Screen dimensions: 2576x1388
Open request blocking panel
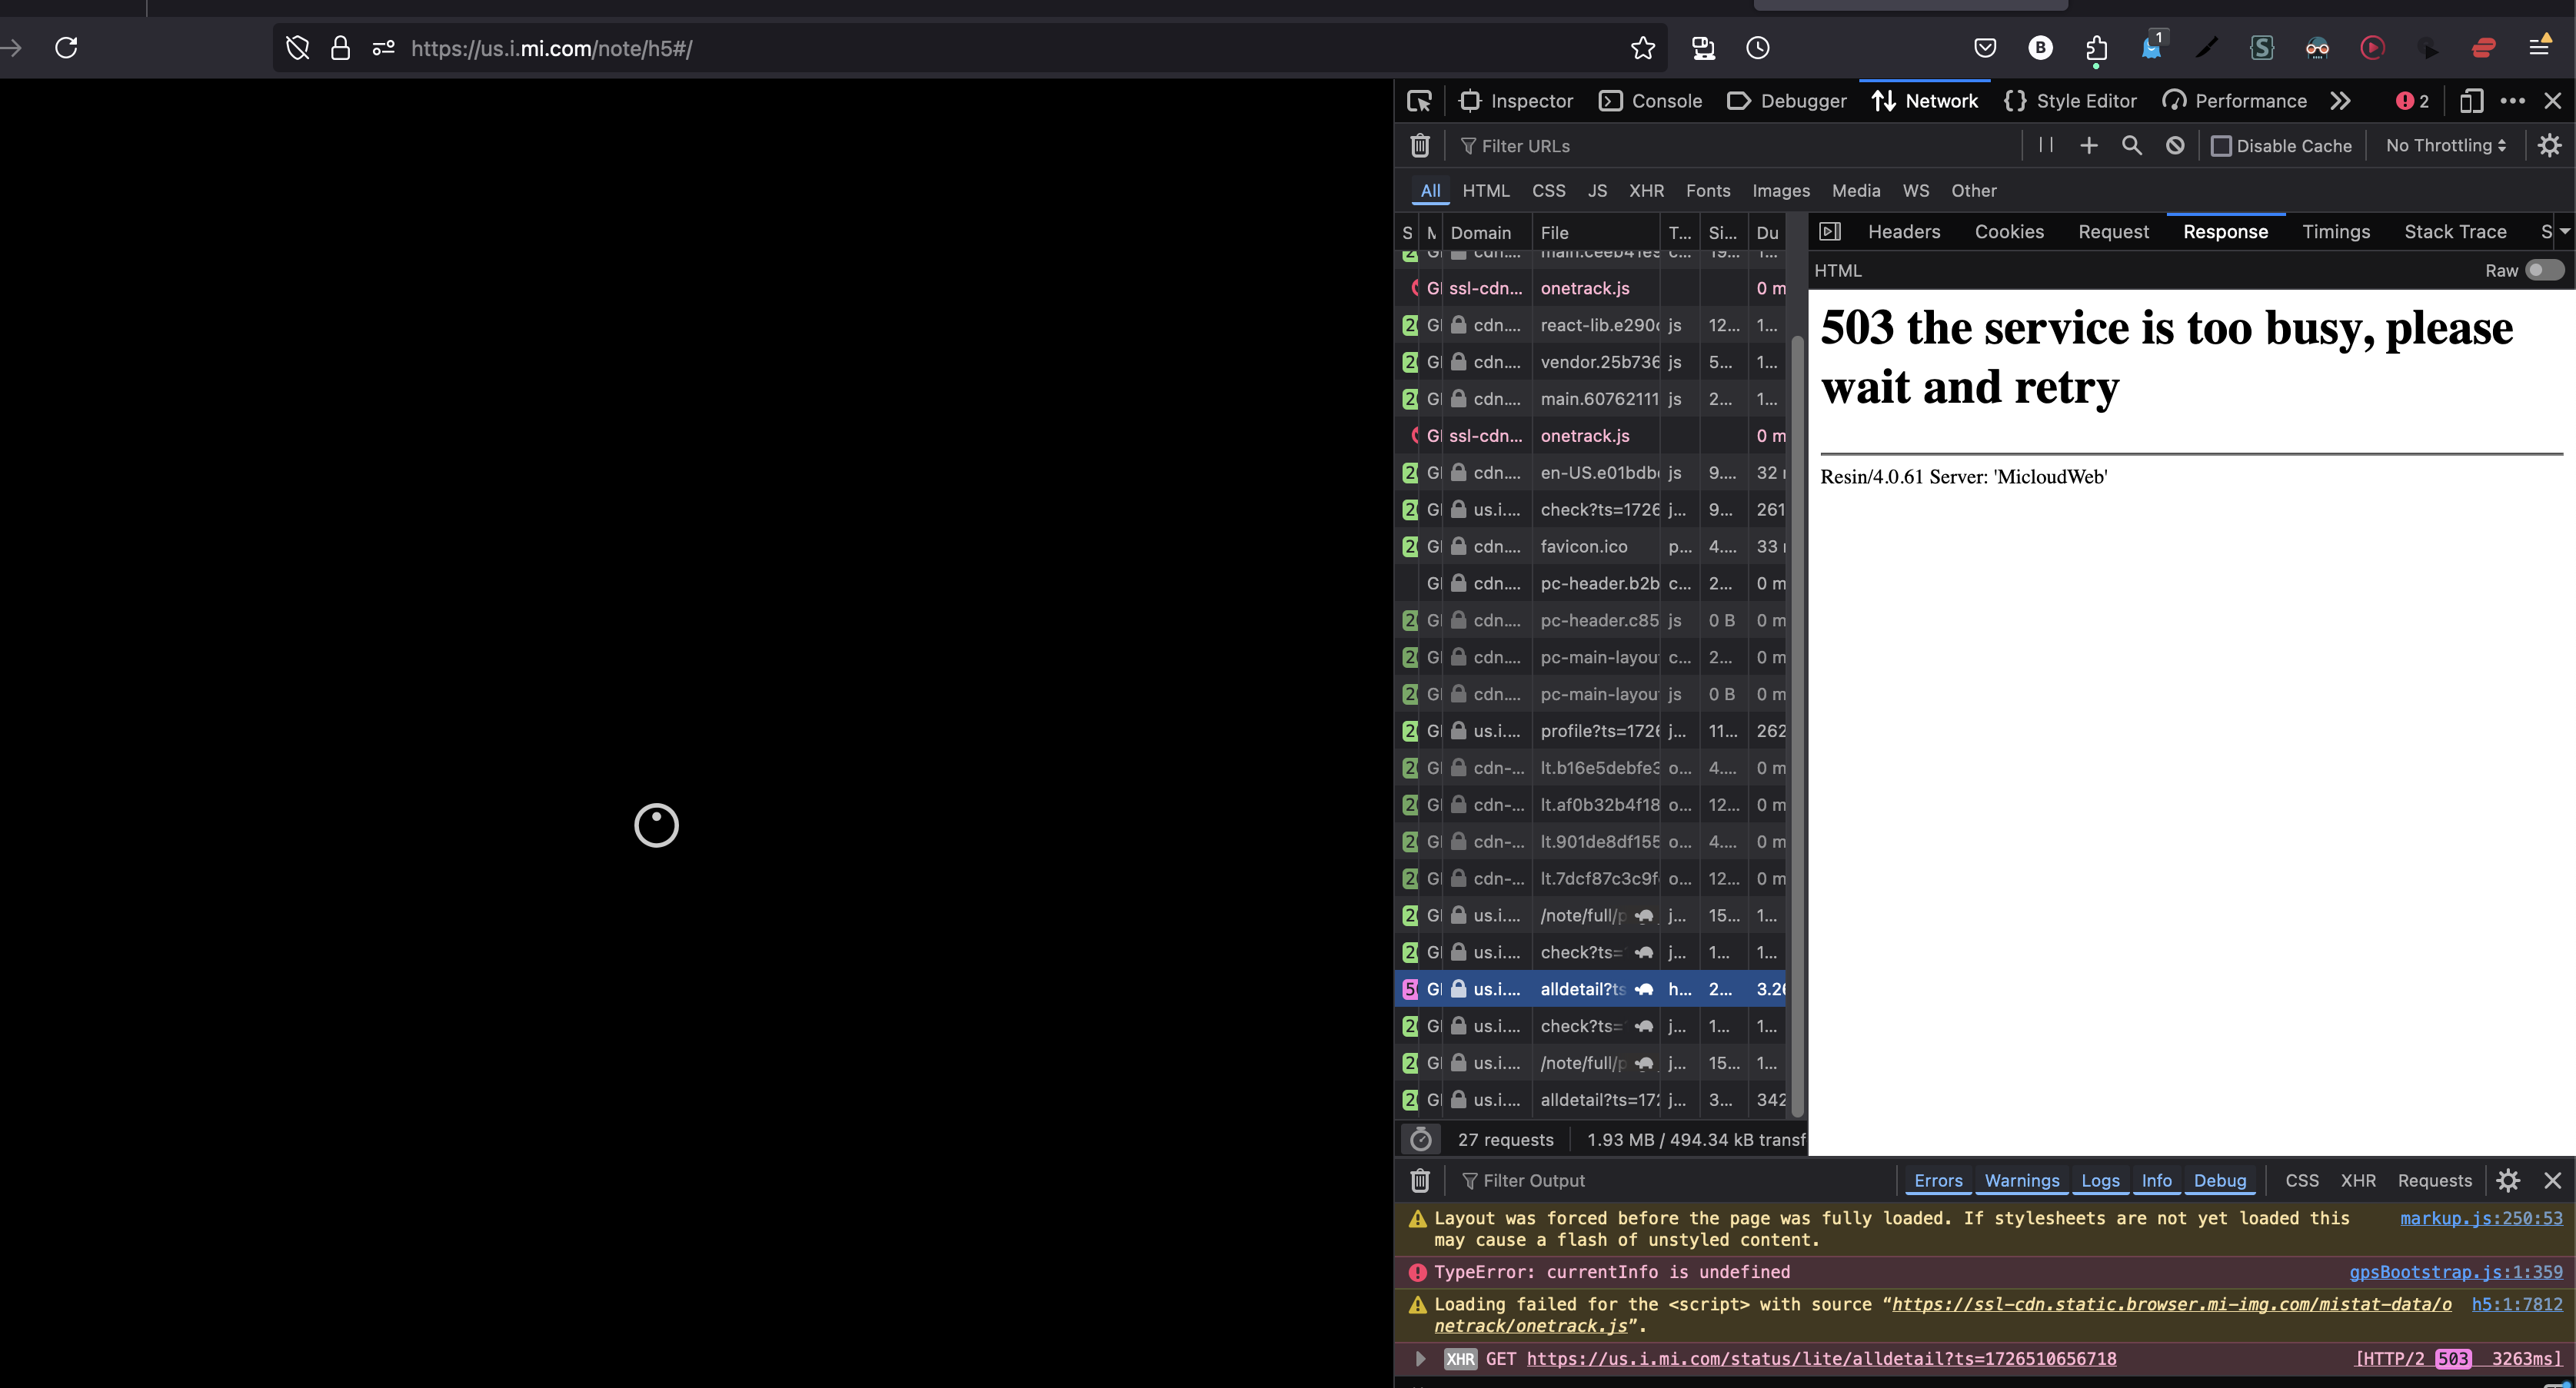point(2175,146)
